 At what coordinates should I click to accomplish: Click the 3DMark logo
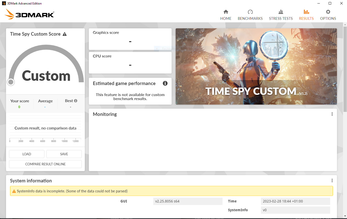click(x=29, y=14)
